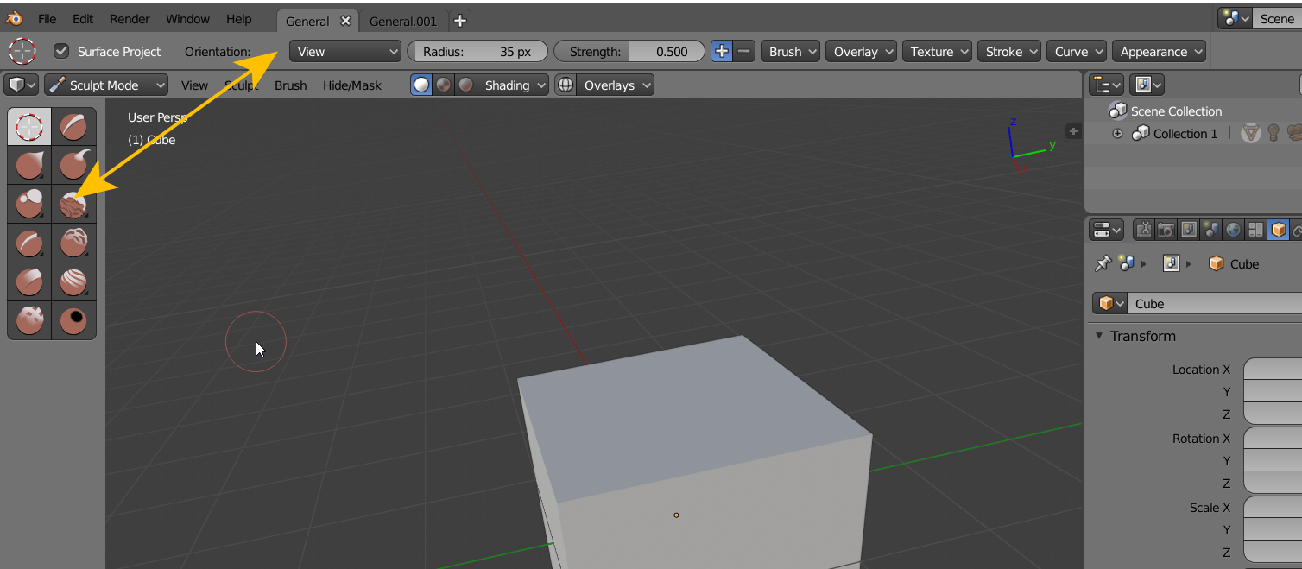The height and width of the screenshot is (569, 1302).
Task: Open the Stroke settings popover
Action: click(1008, 52)
